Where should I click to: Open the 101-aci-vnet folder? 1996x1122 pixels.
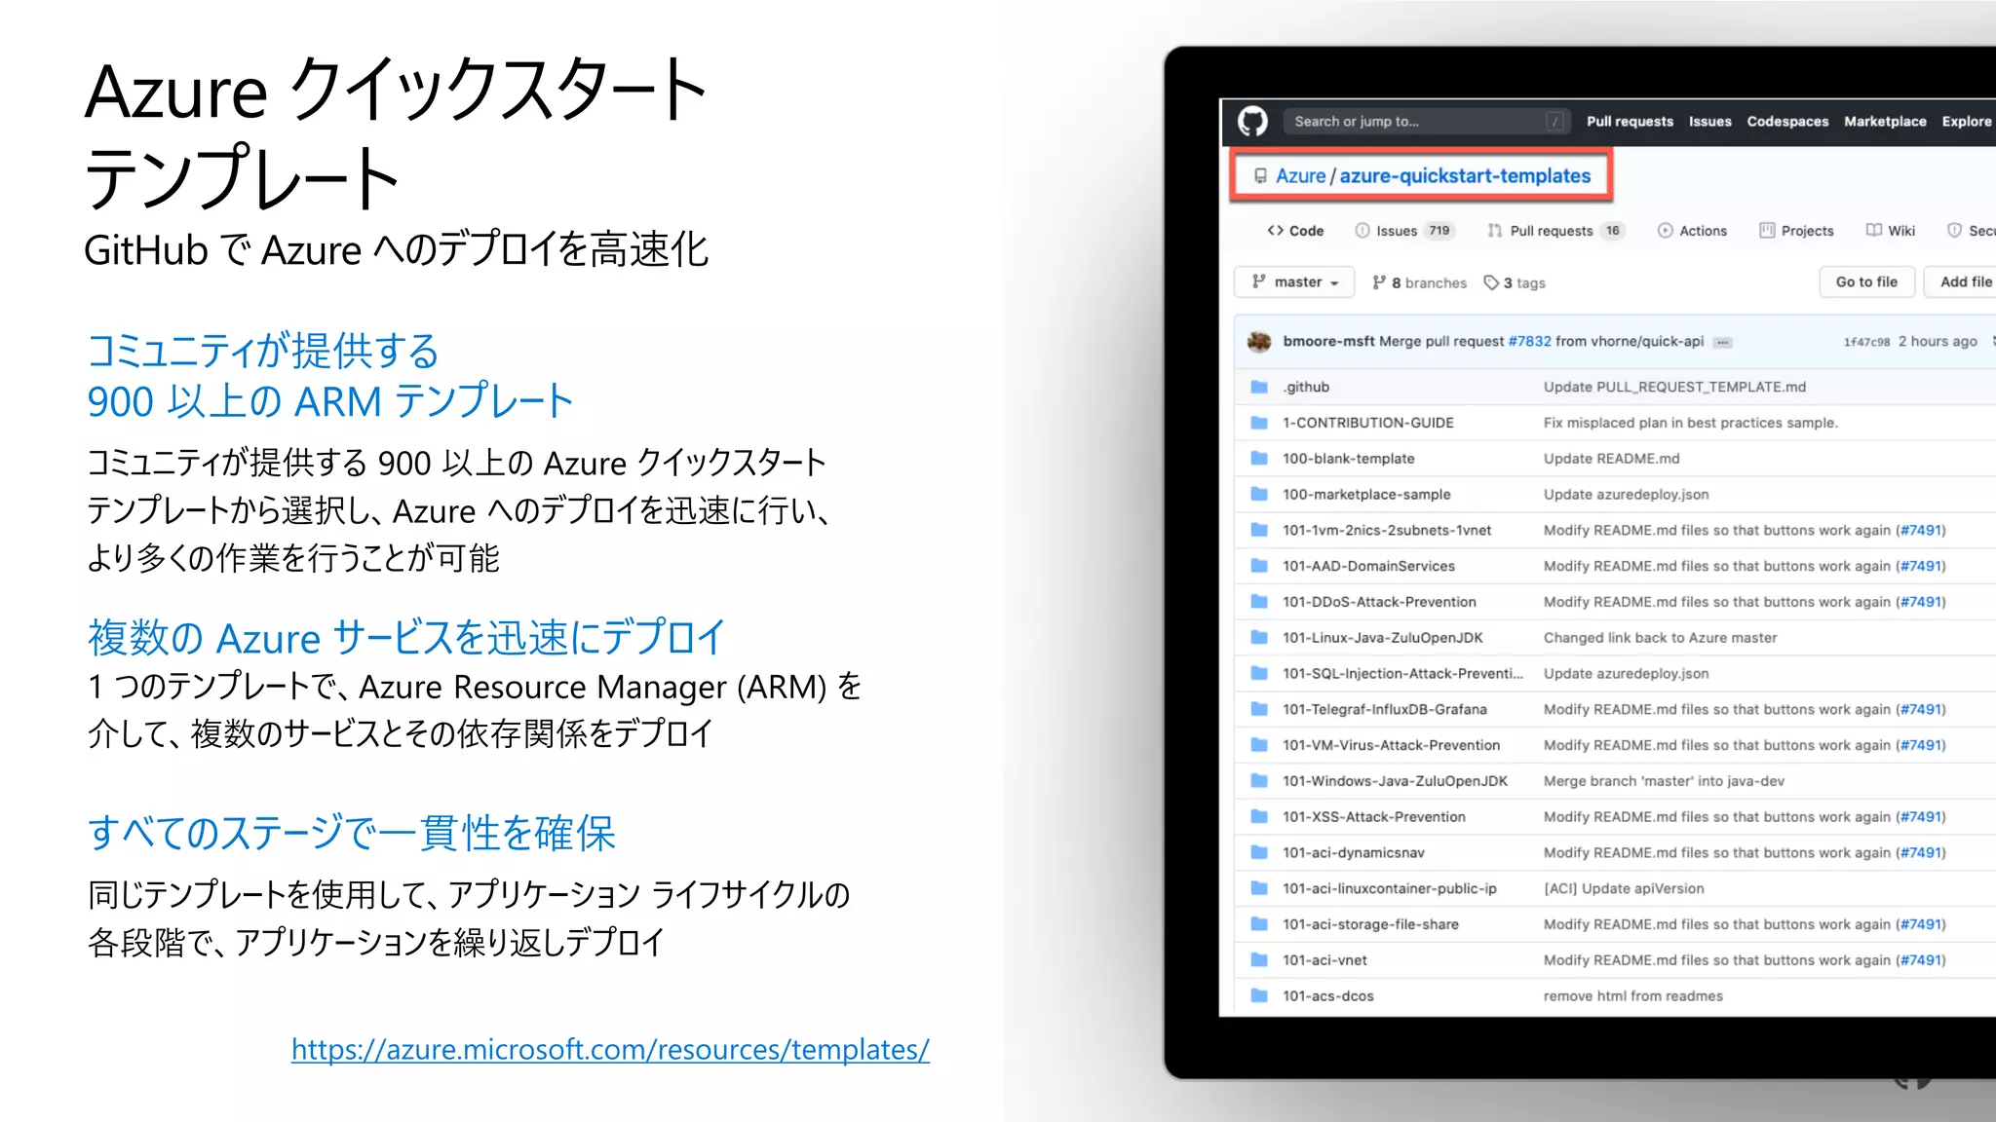[x=1324, y=960]
